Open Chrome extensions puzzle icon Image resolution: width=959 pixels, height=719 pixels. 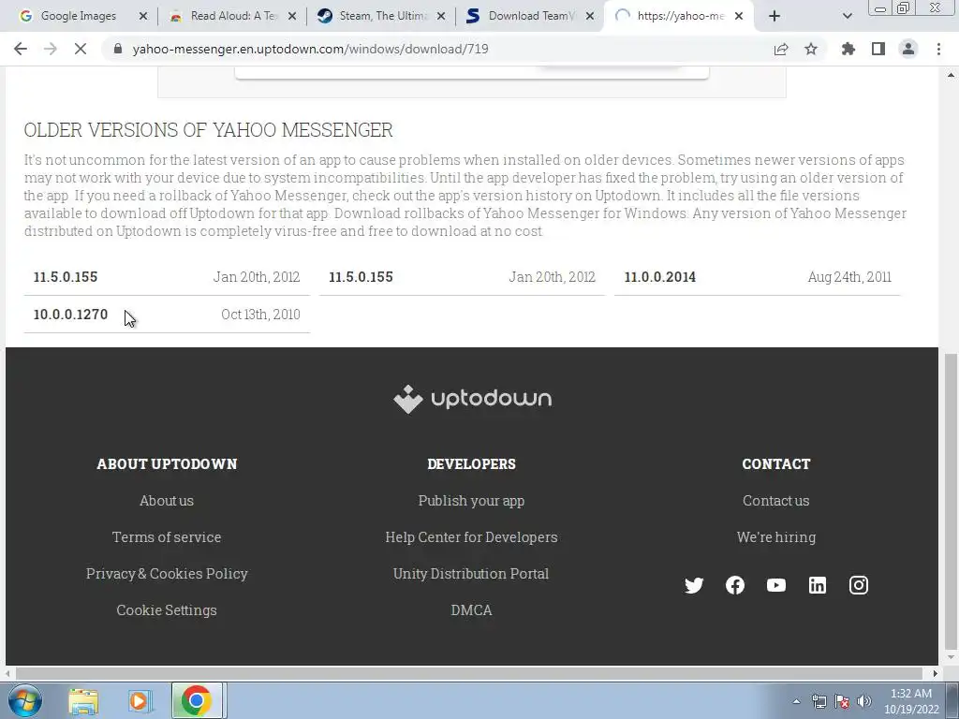point(848,49)
